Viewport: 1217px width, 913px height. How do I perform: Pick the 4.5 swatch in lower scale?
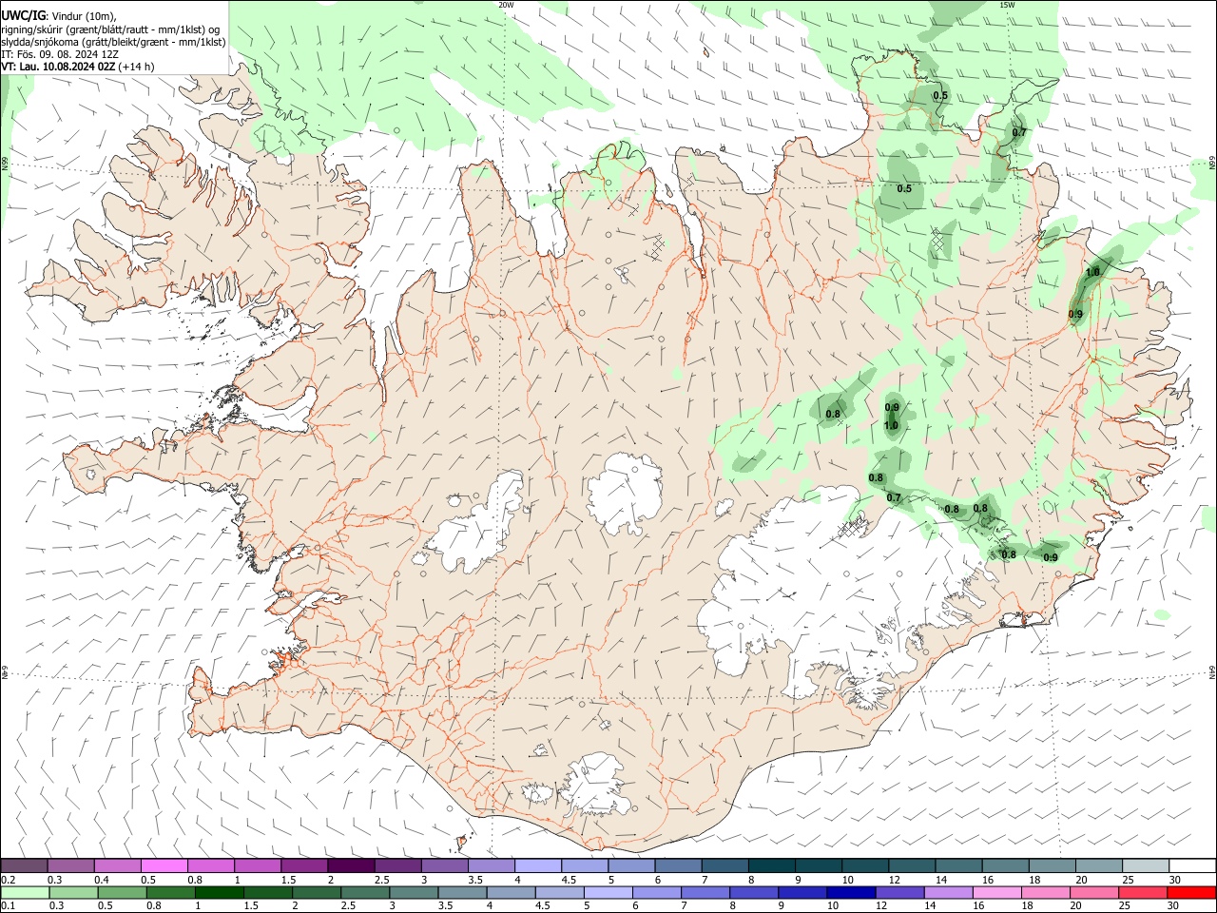560,893
